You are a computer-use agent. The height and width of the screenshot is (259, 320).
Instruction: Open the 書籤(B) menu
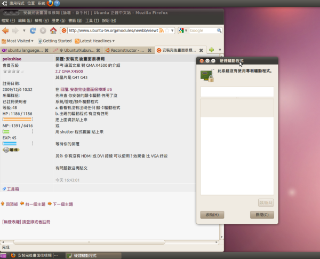point(75,21)
